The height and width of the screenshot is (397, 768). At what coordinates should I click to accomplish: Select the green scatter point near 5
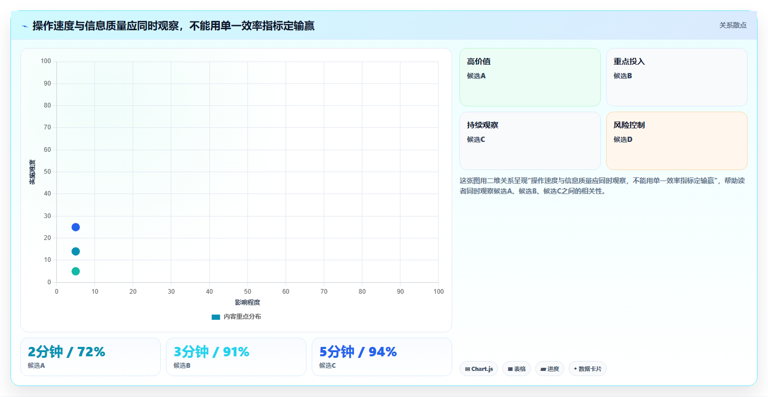coord(76,271)
